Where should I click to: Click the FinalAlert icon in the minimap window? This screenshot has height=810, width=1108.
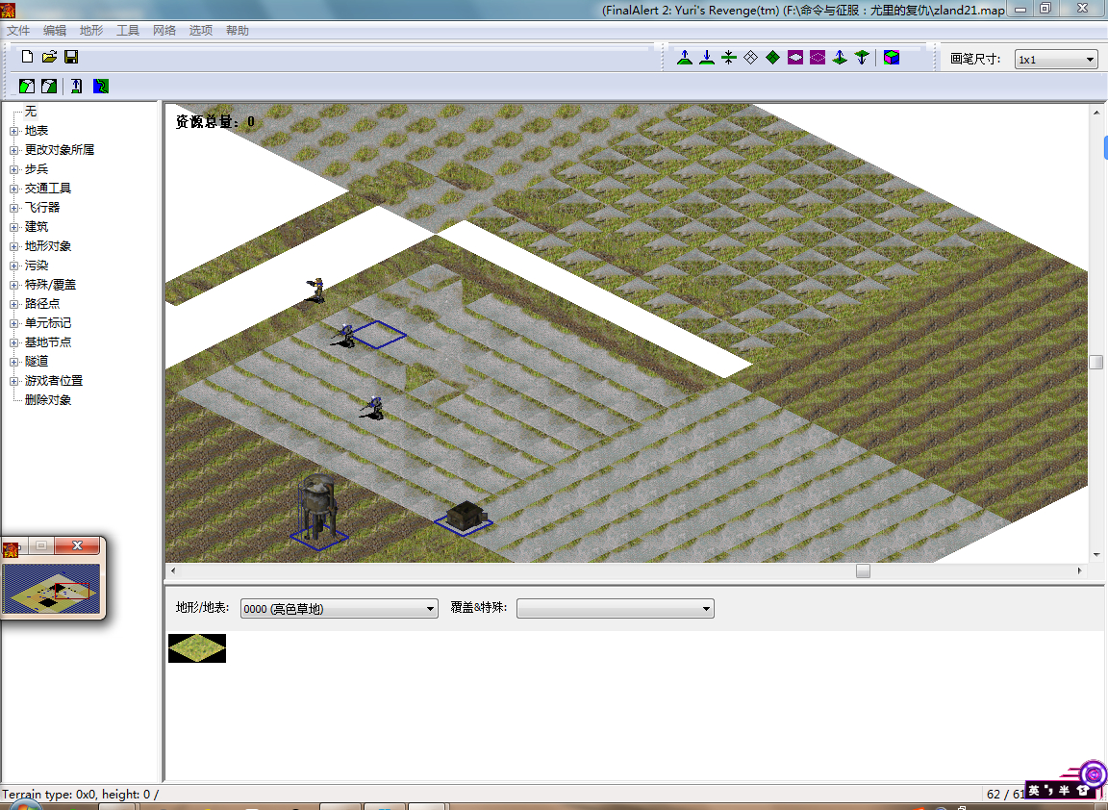pyautogui.click(x=11, y=549)
